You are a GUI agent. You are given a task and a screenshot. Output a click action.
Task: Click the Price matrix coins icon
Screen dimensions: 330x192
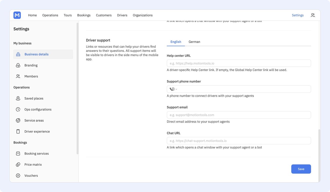[x=18, y=164]
